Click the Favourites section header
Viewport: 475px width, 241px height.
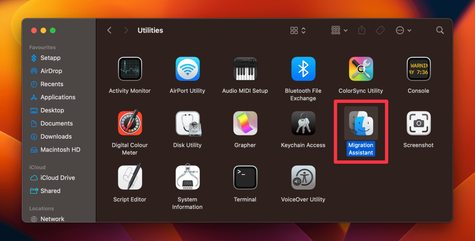point(42,47)
